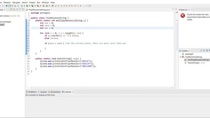This screenshot has width=210, height=118.
Task: Minimize the Package Explorer panel
Action: point(20,9)
